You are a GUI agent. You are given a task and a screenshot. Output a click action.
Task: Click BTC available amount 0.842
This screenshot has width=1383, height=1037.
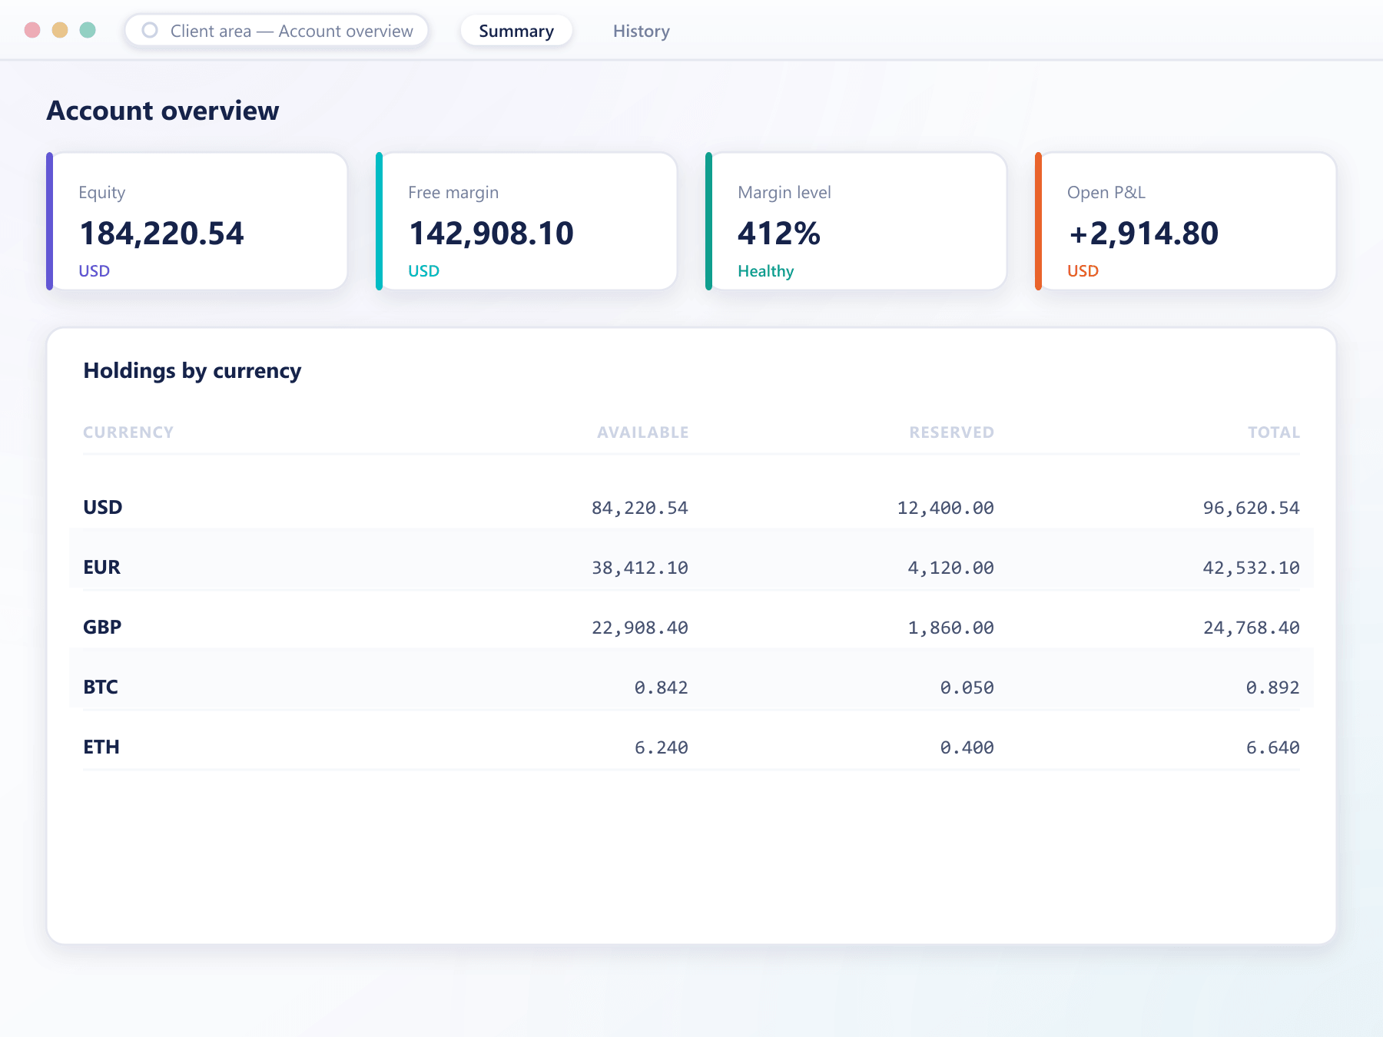pyautogui.click(x=662, y=687)
